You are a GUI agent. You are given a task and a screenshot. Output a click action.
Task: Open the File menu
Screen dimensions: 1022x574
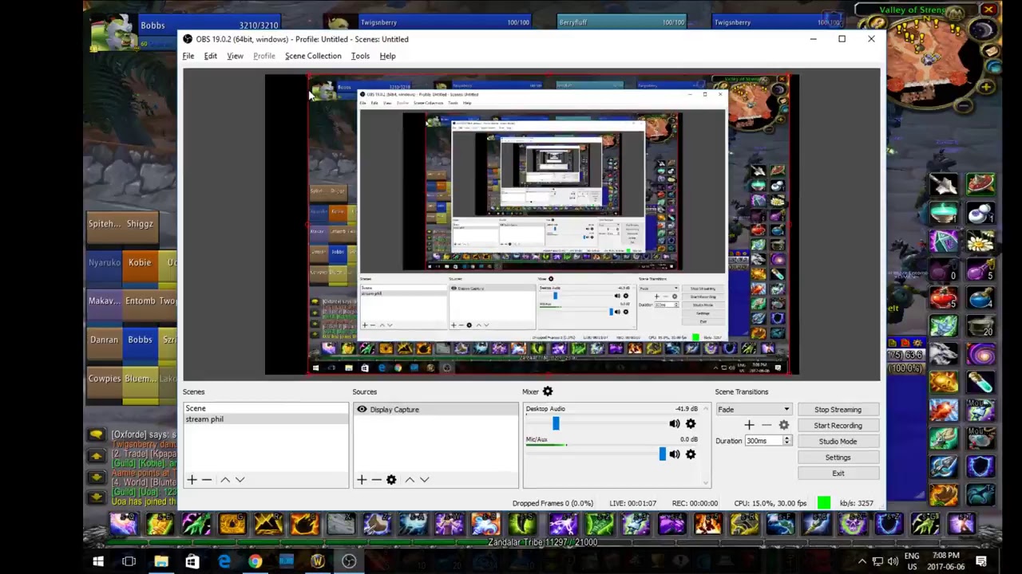click(188, 56)
